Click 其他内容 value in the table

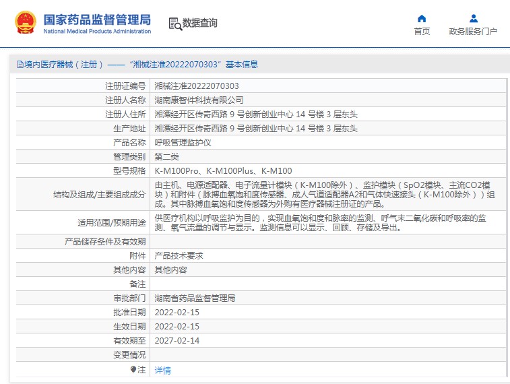click(170, 270)
